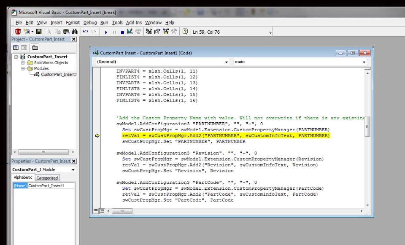Collapse the Modules folder
The image size is (405, 245).
tap(23, 69)
